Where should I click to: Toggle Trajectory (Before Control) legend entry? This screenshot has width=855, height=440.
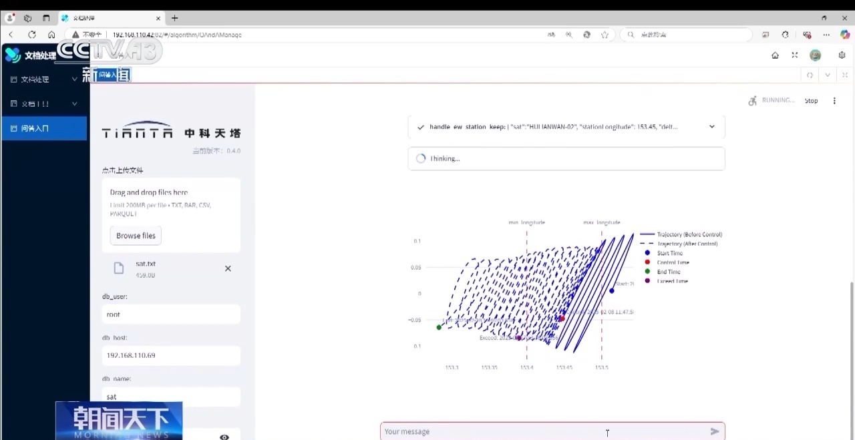pos(689,234)
